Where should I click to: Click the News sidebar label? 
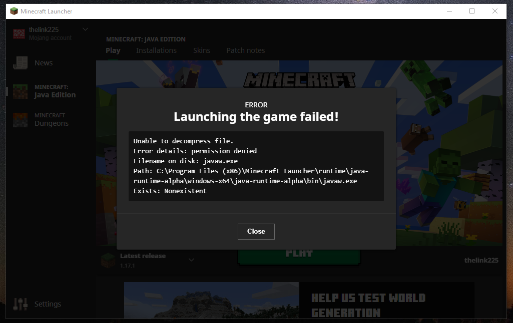click(x=44, y=63)
